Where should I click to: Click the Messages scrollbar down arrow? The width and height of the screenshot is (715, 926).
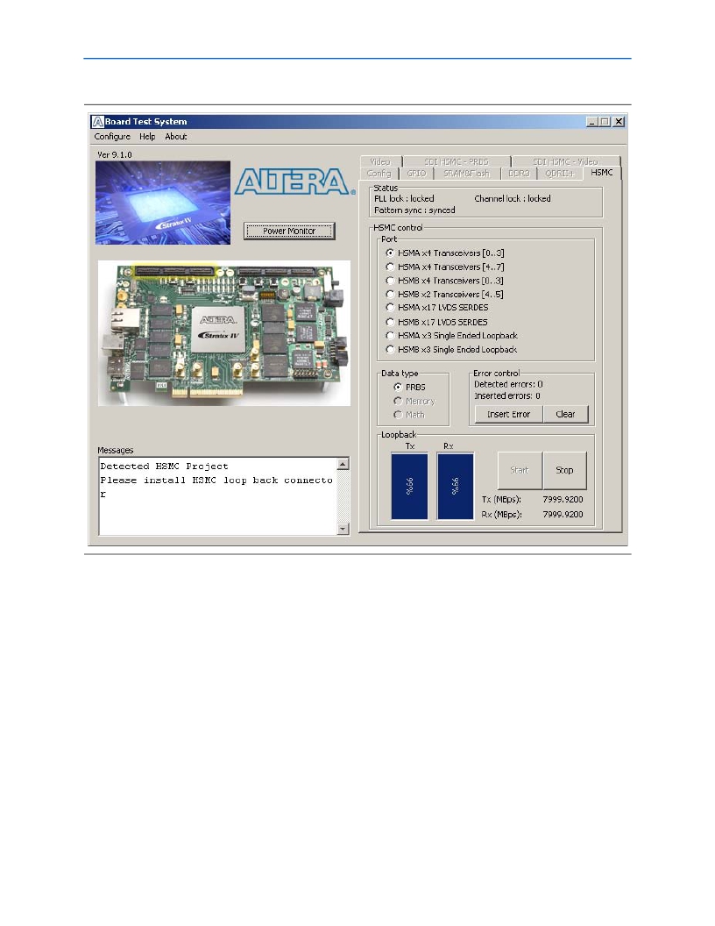pos(343,529)
